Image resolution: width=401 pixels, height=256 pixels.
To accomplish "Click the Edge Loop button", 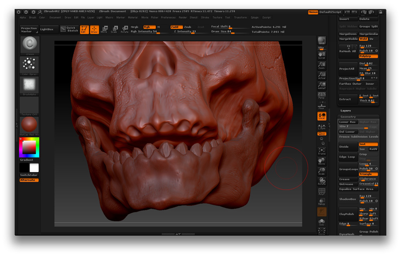I will (x=348, y=157).
